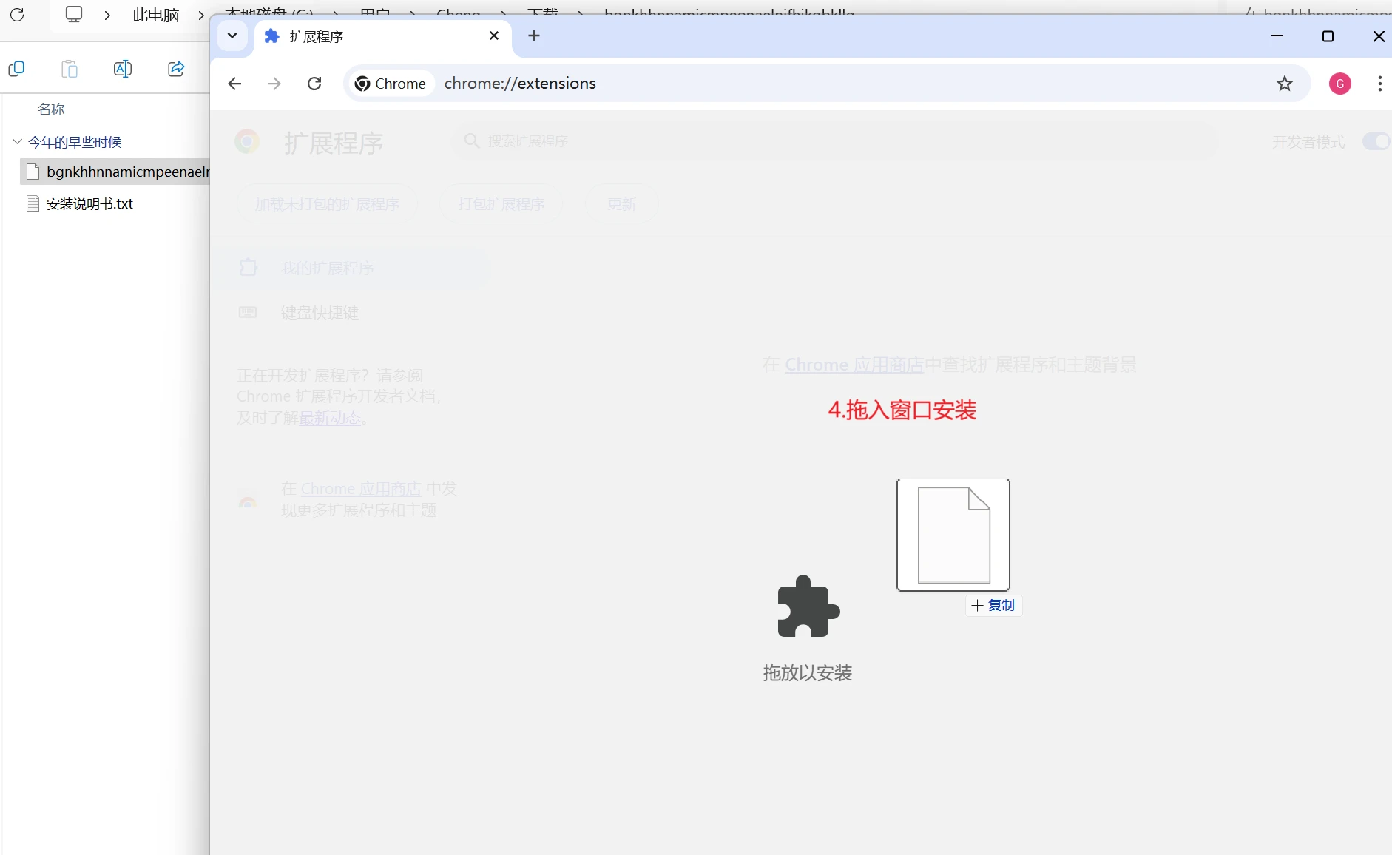Screen dimensions: 1392x855
Task: Click the browser Back arrow
Action: coord(234,84)
